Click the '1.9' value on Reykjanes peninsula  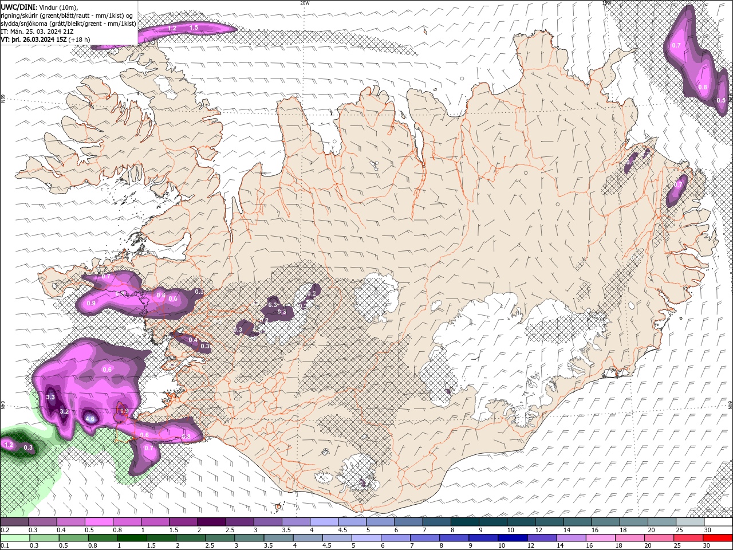point(124,411)
